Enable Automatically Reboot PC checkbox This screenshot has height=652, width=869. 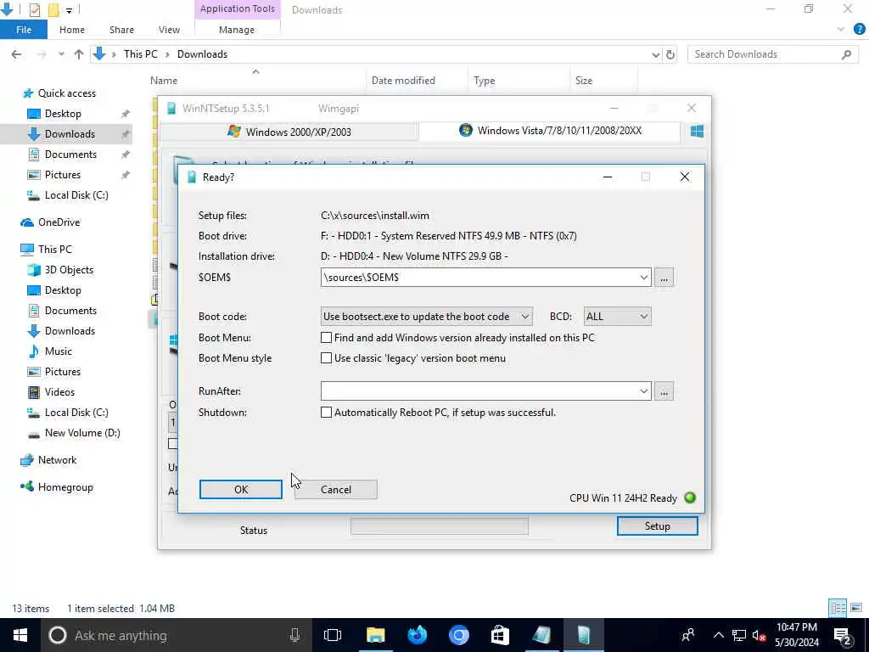(327, 413)
